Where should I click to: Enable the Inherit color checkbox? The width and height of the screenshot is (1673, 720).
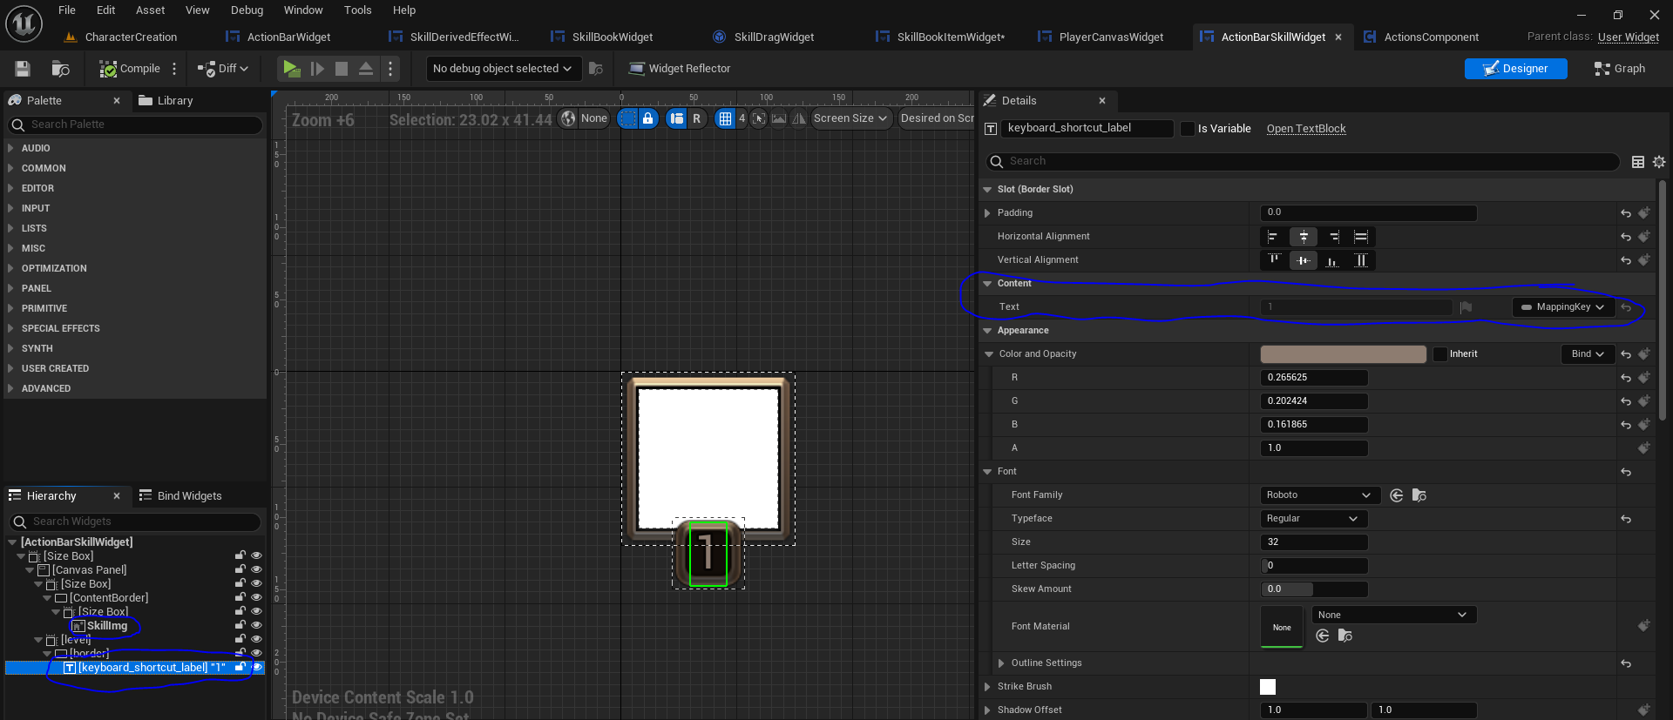point(1439,354)
